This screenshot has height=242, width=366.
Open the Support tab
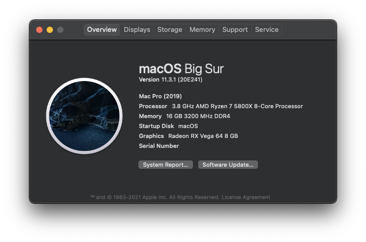pos(235,30)
